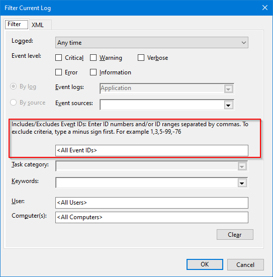Open the Logged time dropdown
273x277 pixels.
pyautogui.click(x=152, y=43)
